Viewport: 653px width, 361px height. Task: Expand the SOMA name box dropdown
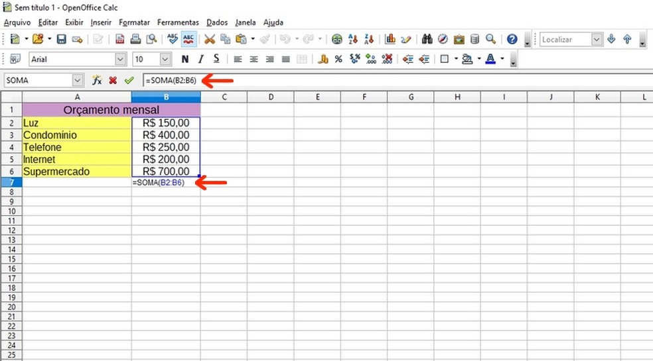click(78, 80)
